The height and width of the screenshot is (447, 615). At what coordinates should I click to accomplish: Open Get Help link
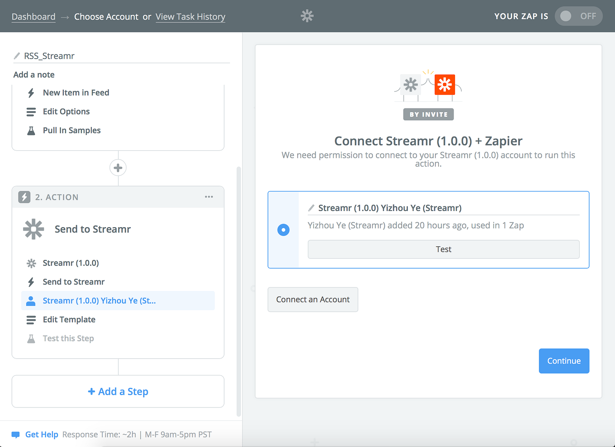pyautogui.click(x=42, y=435)
